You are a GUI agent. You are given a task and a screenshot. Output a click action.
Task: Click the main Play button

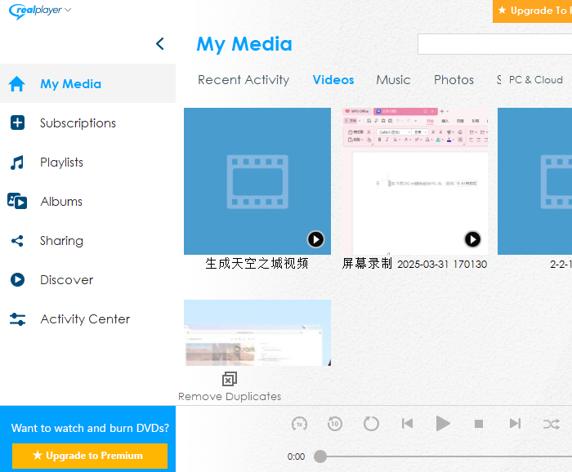(443, 424)
